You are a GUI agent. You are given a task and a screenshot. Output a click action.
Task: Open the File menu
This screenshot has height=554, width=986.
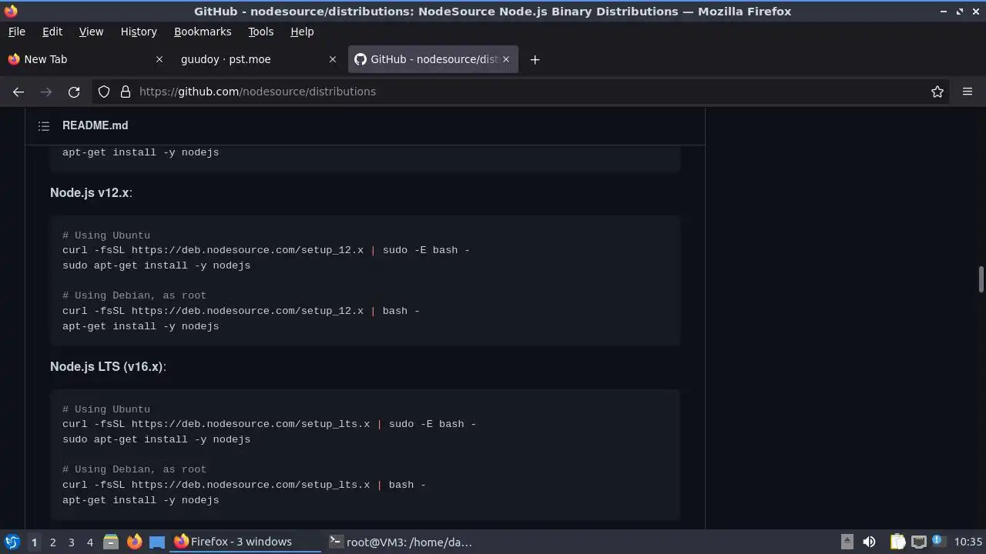coord(16,32)
